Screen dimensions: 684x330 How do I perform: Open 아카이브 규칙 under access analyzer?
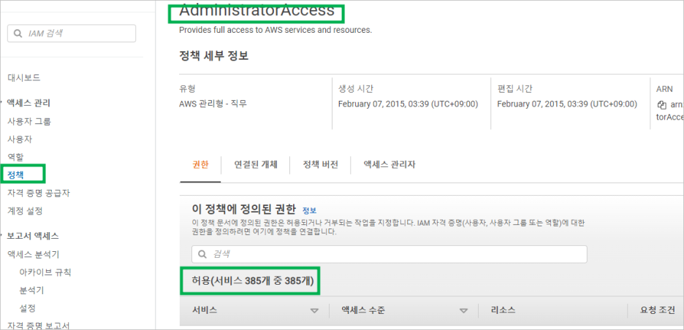[x=45, y=272]
